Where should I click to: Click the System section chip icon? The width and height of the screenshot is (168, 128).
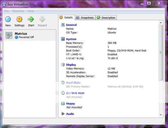[x=63, y=39]
